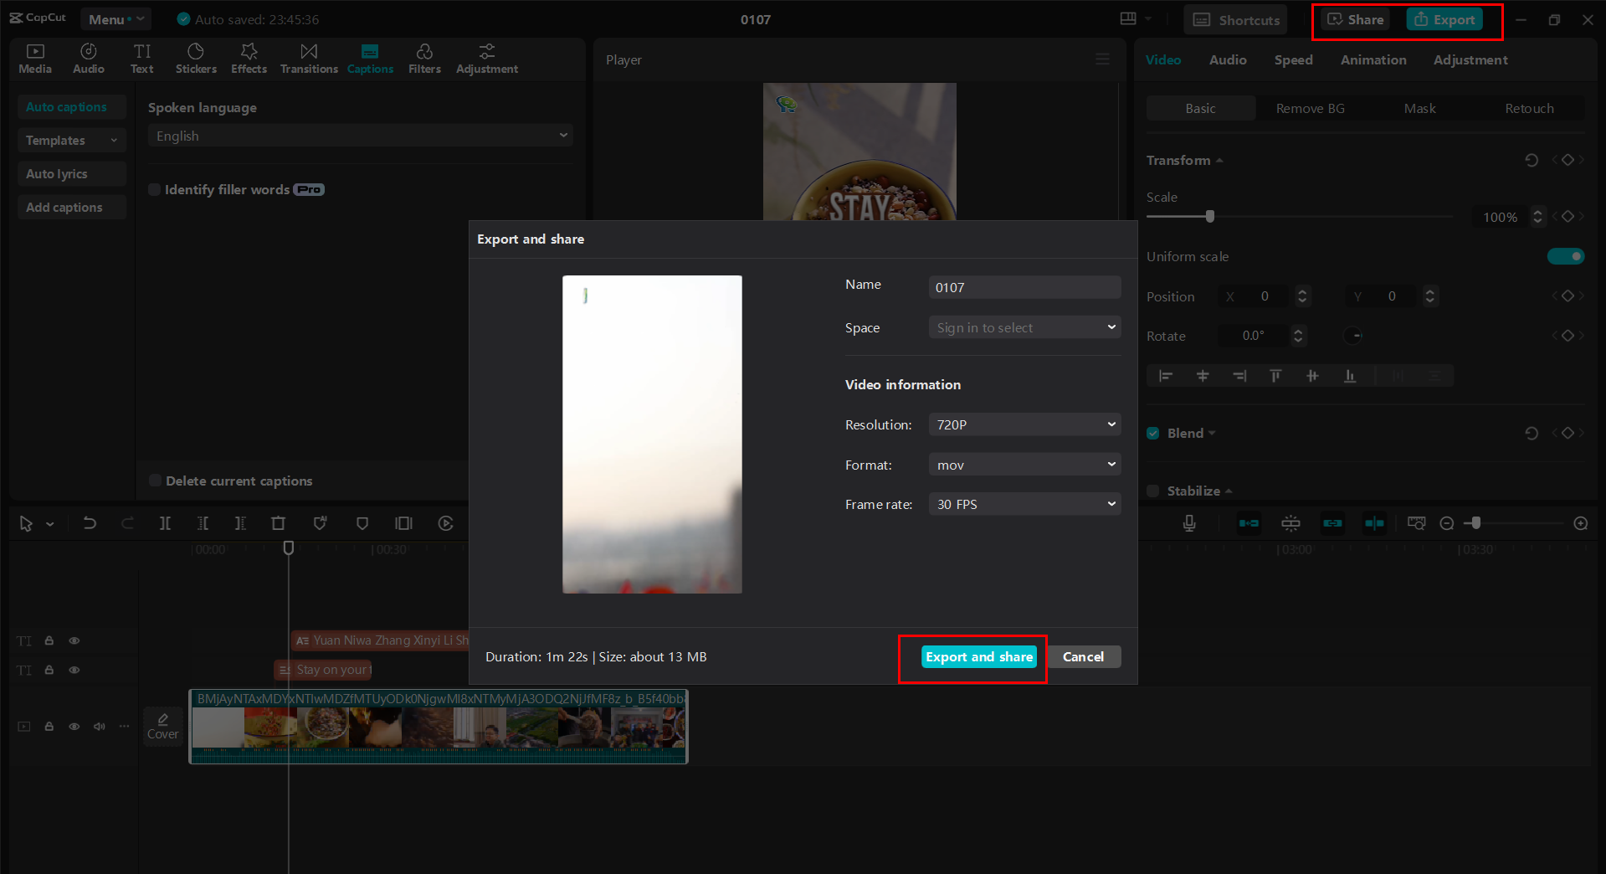Enable the Identify filler words checkbox
Image resolution: width=1606 pixels, height=874 pixels.
click(x=154, y=189)
